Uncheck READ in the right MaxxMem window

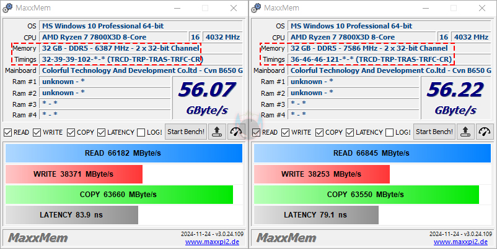point(256,132)
